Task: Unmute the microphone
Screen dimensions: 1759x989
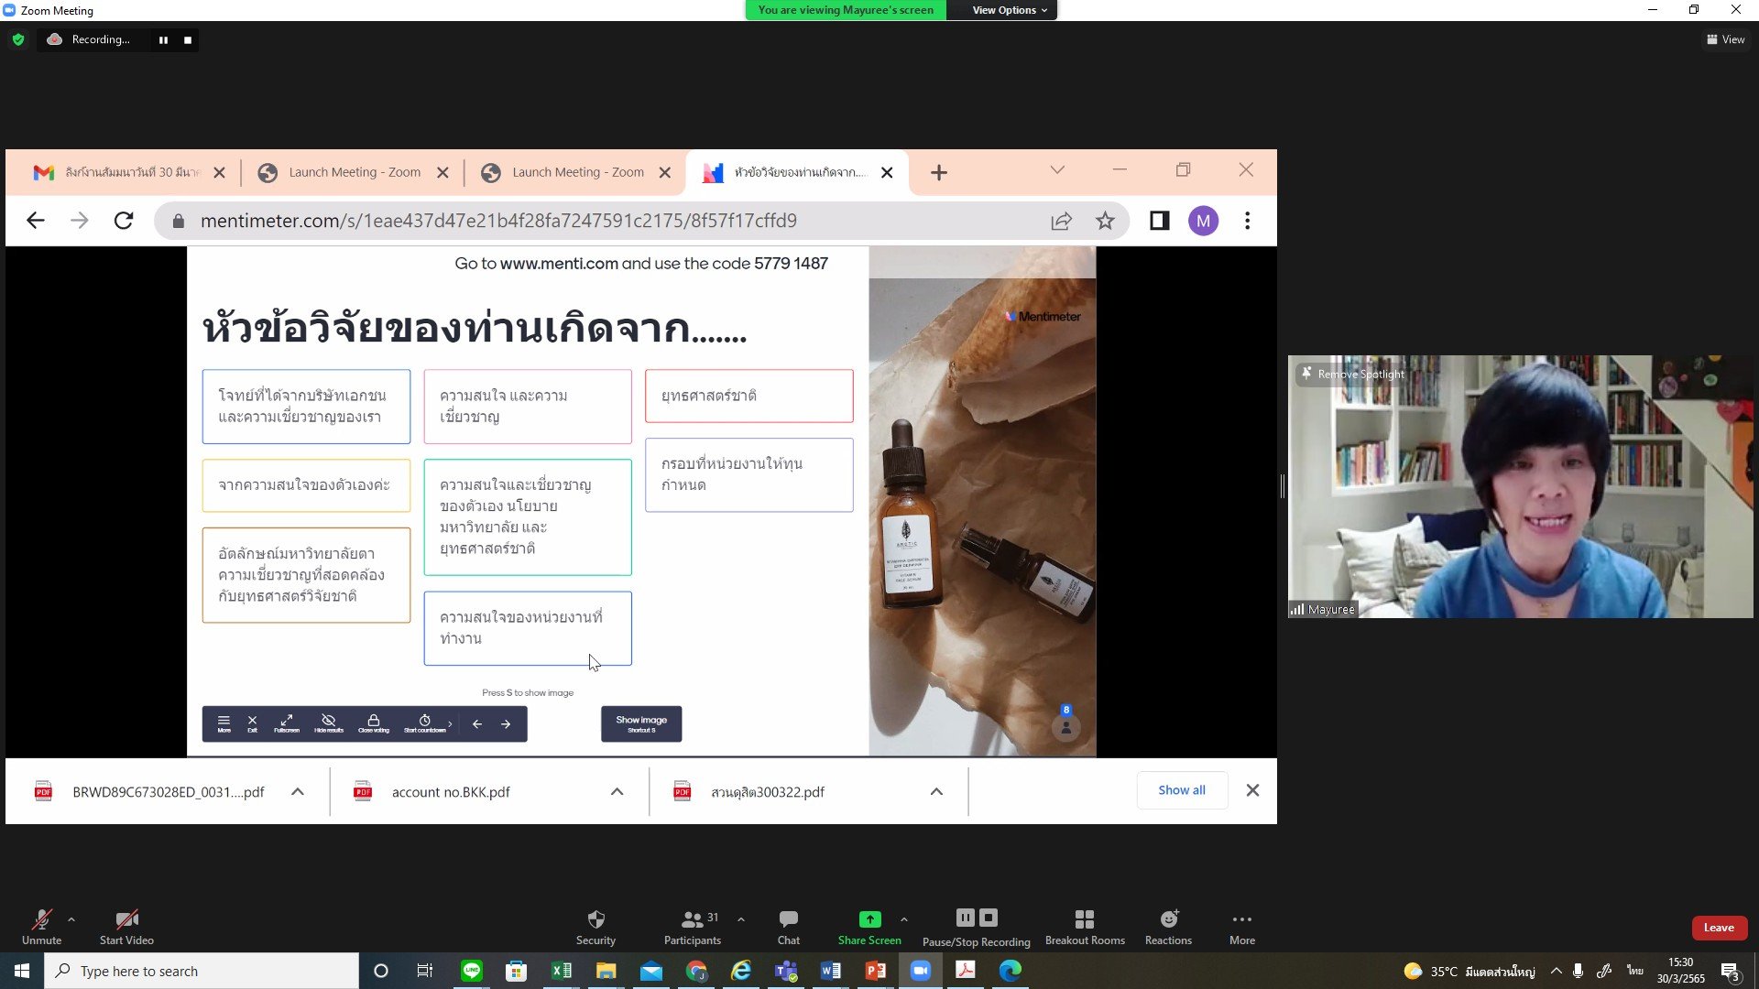Action: tap(41, 919)
